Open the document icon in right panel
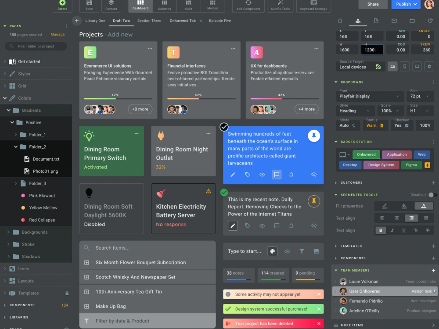The image size is (439, 329). click(376, 21)
